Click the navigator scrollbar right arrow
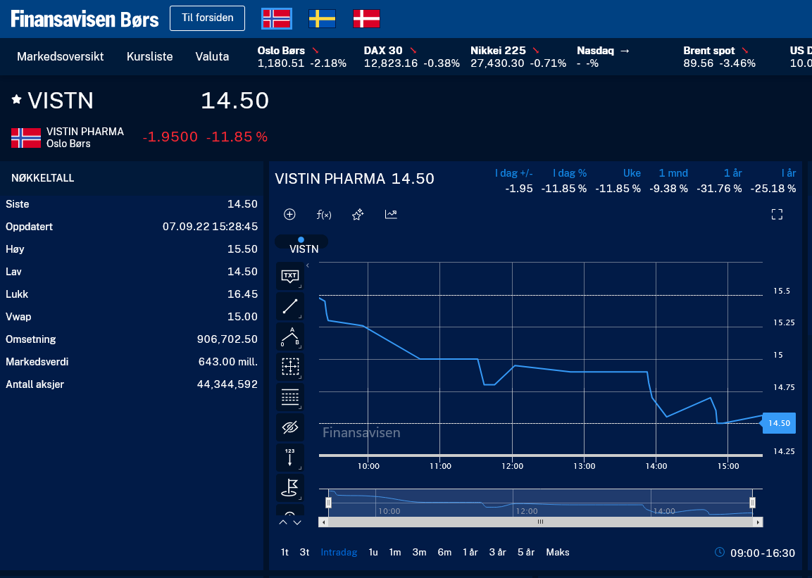 pos(758,522)
